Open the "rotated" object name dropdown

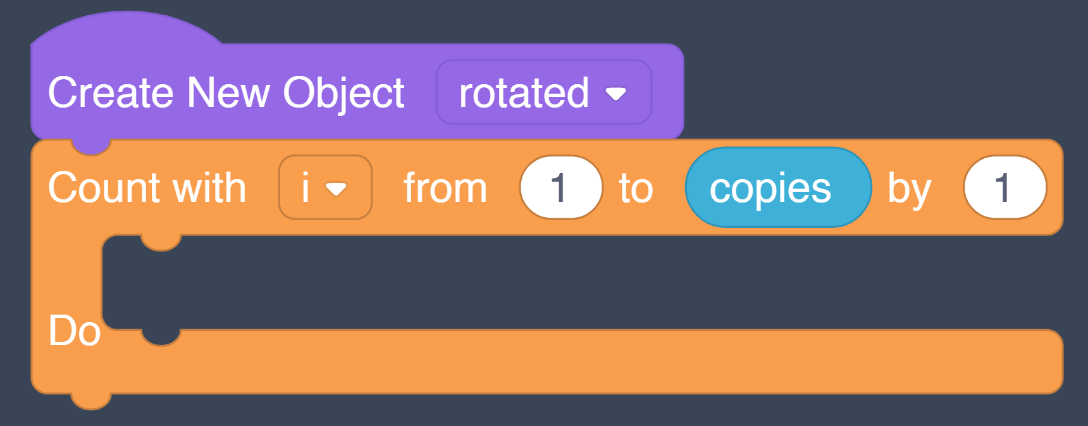[x=543, y=92]
